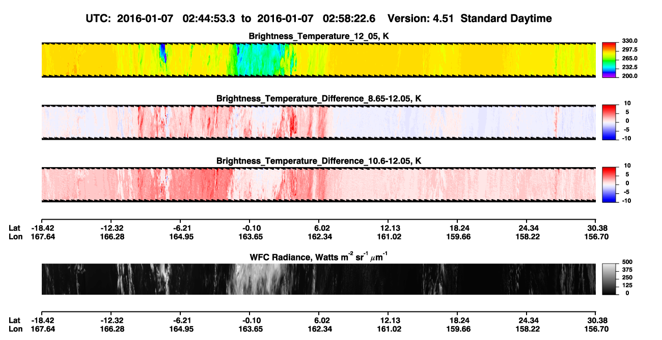The image size is (662, 340).
Task: Click '-12.32' latitude under the 10.6-12.05 panel
Action: click(x=112, y=228)
